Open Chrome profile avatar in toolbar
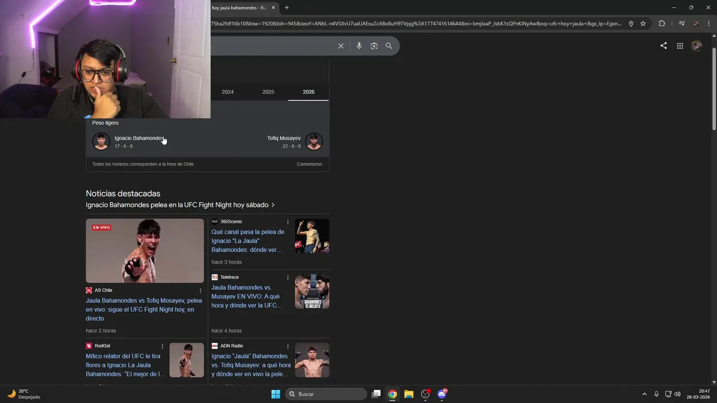Image resolution: width=717 pixels, height=403 pixels. pos(696,24)
